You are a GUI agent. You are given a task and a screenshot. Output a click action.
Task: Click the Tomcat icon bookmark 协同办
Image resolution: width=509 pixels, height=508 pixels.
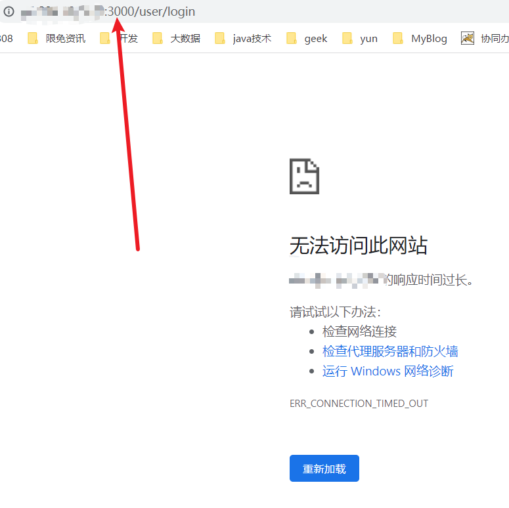(x=485, y=38)
